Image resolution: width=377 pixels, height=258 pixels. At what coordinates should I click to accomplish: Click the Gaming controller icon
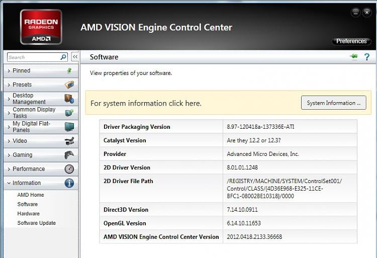click(x=69, y=155)
